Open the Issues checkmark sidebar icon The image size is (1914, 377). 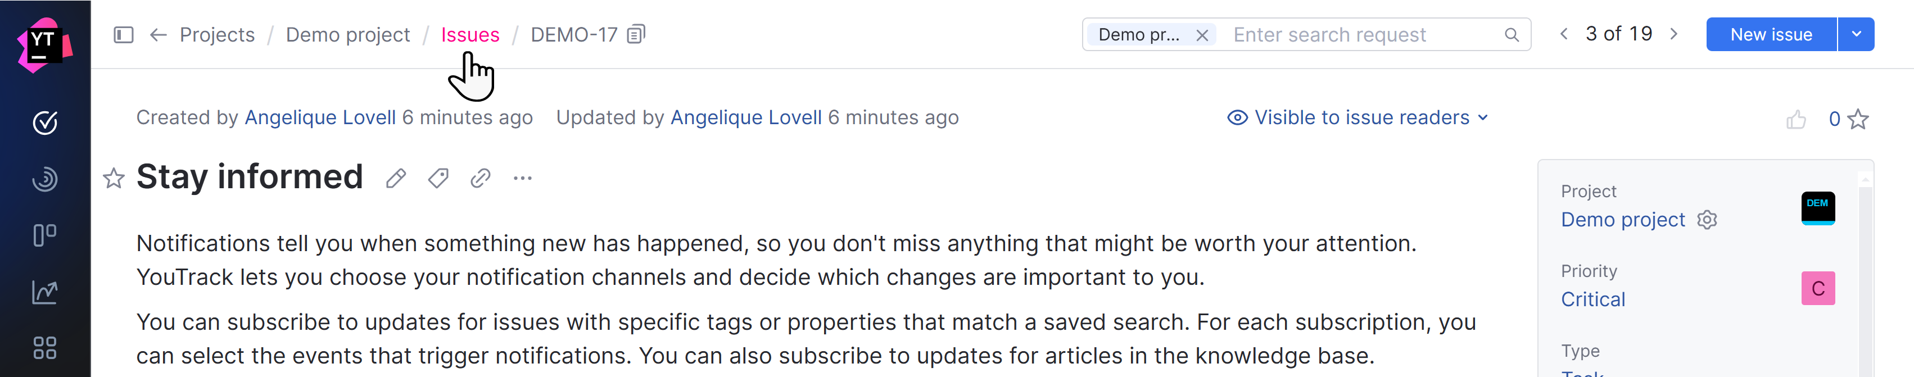(44, 122)
